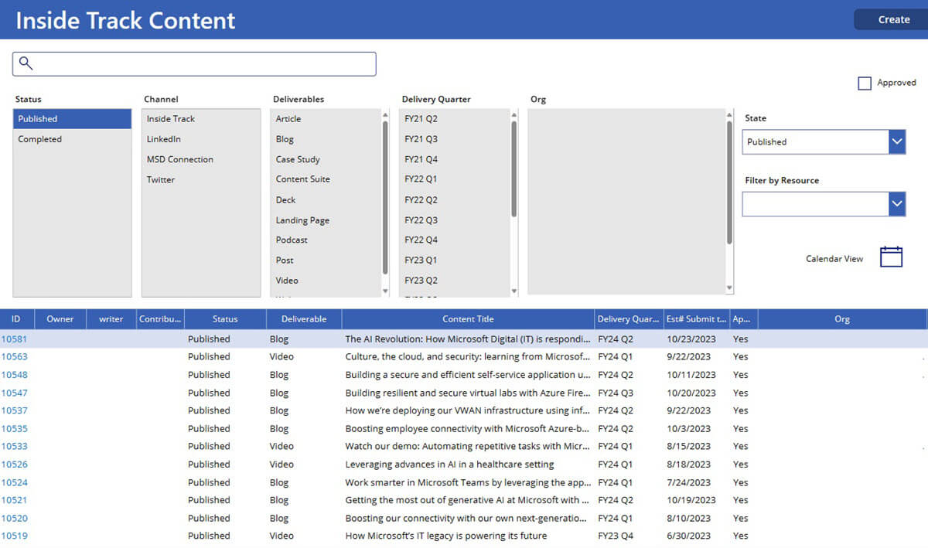Click the FY24 Q3 cell in table

615,393
